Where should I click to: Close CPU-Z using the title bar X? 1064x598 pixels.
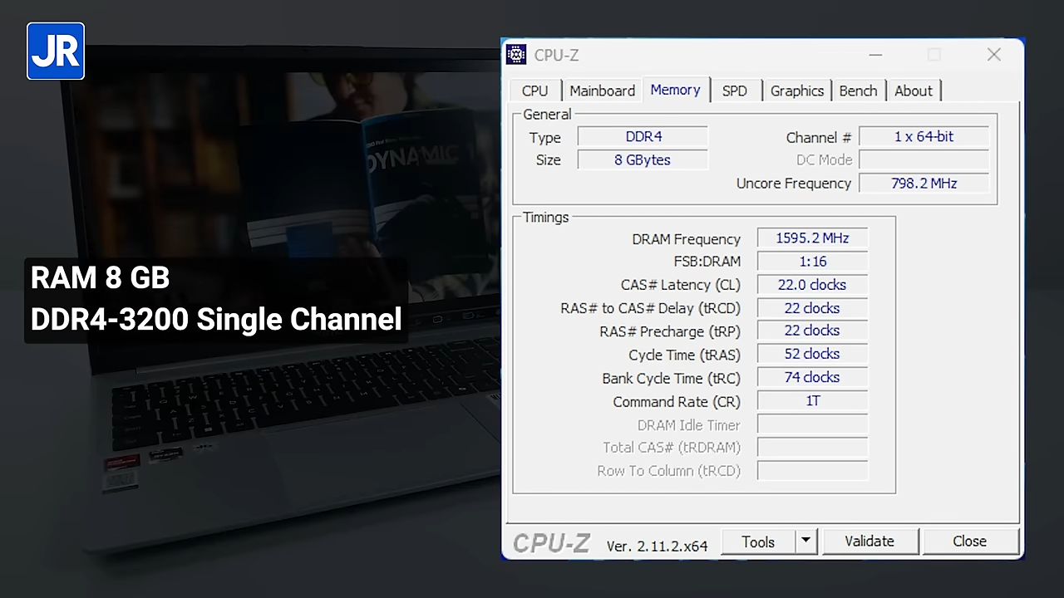[x=993, y=55]
